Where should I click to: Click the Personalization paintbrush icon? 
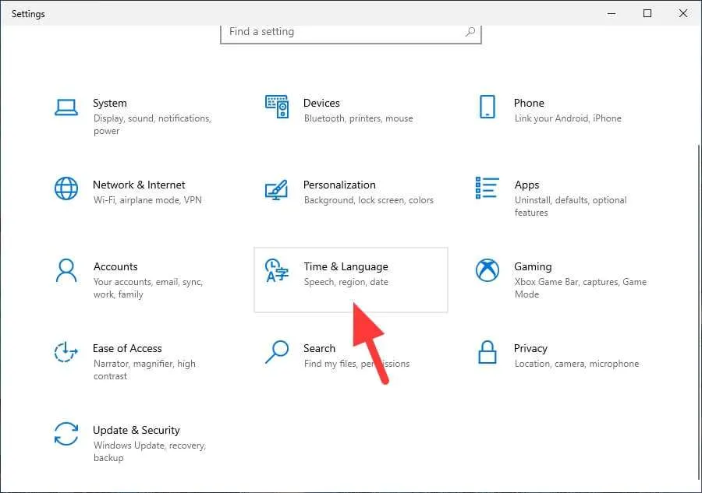click(276, 189)
